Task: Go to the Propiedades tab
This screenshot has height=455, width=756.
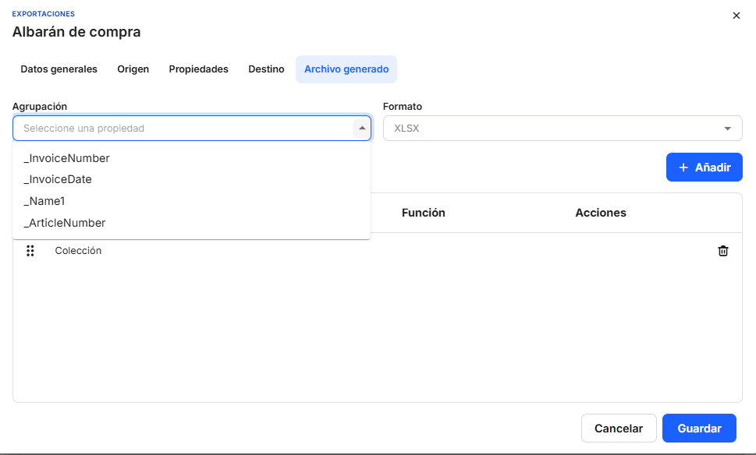Action: coord(198,69)
